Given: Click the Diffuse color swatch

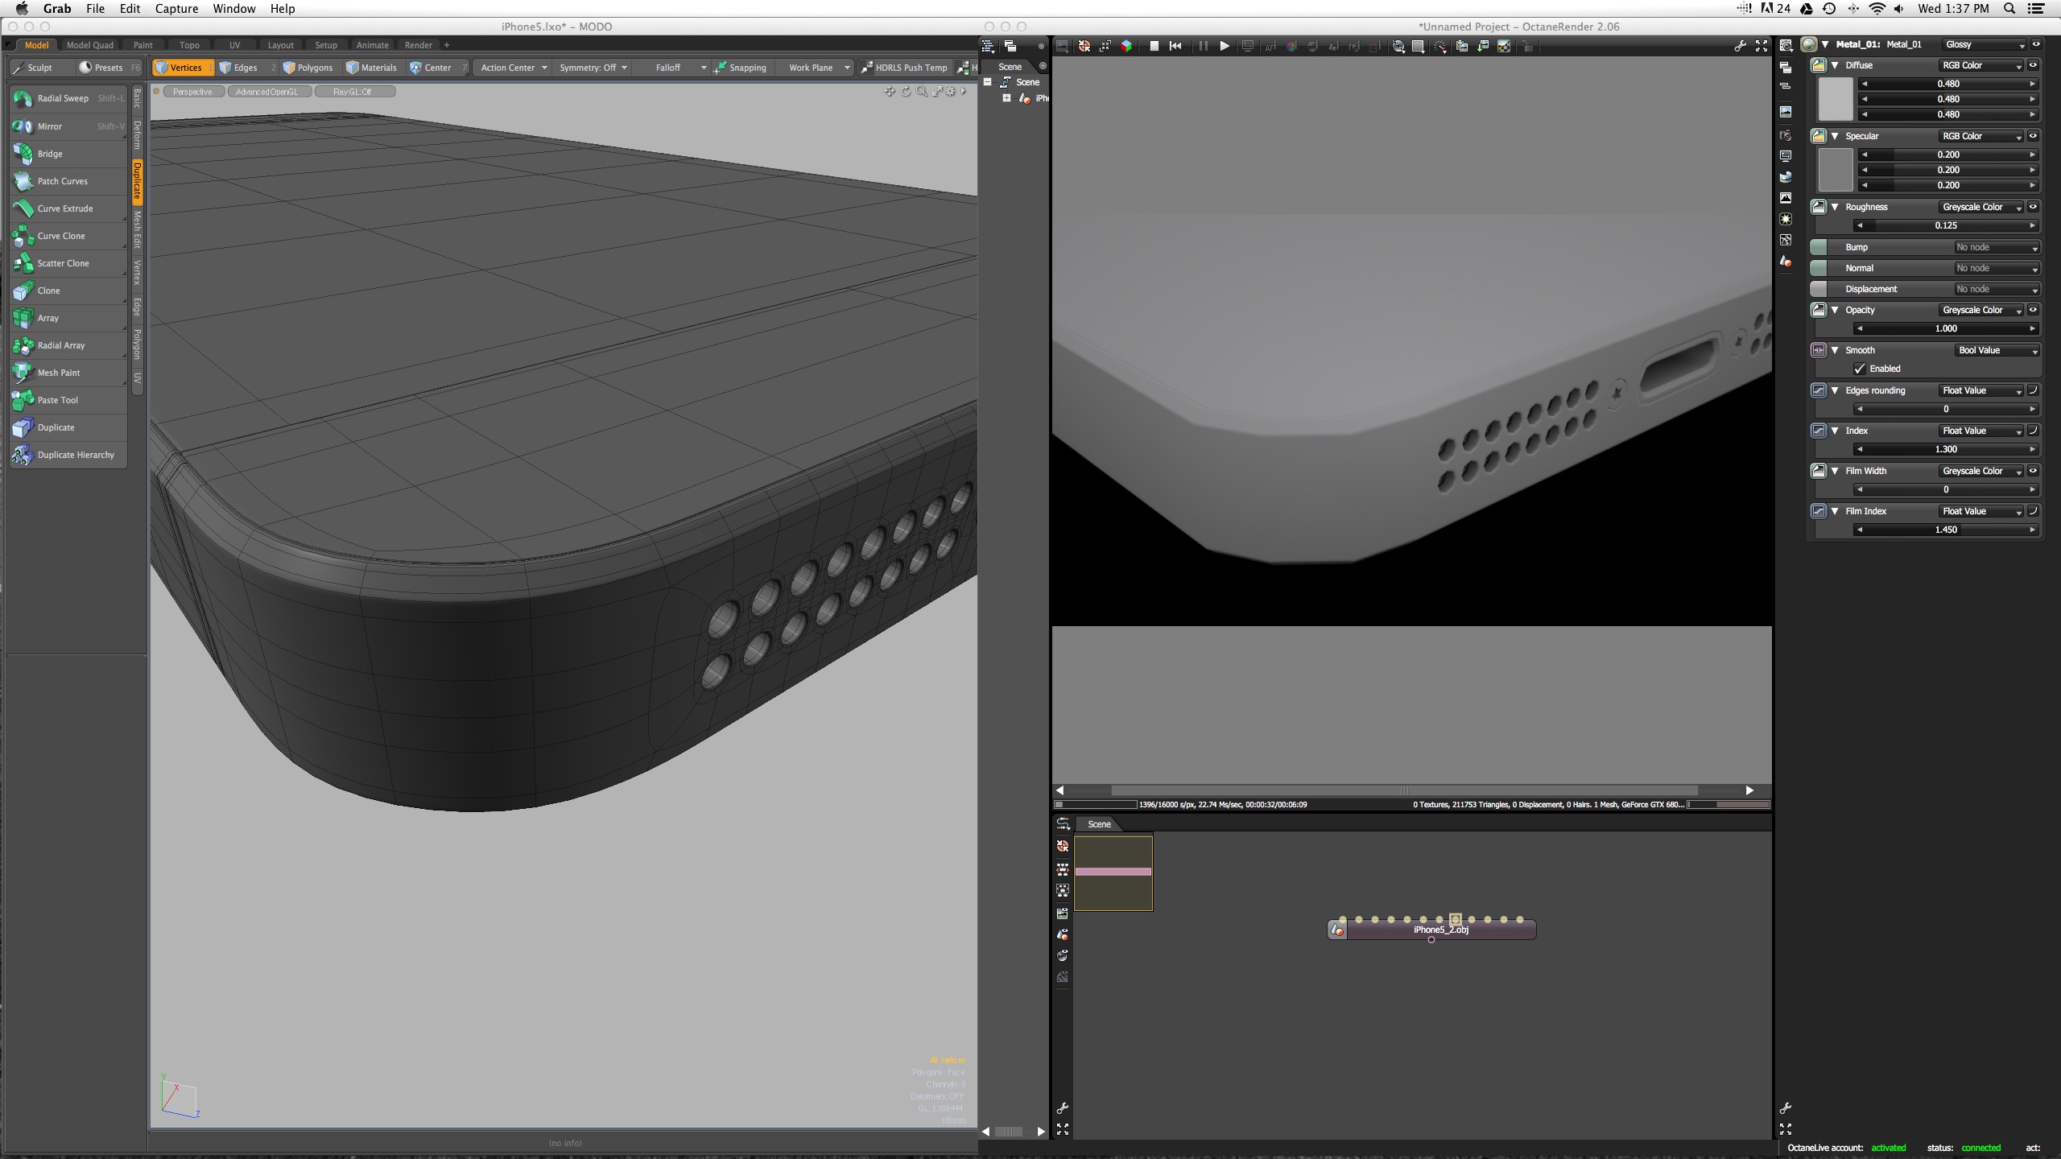Looking at the screenshot, I should pos(1836,99).
